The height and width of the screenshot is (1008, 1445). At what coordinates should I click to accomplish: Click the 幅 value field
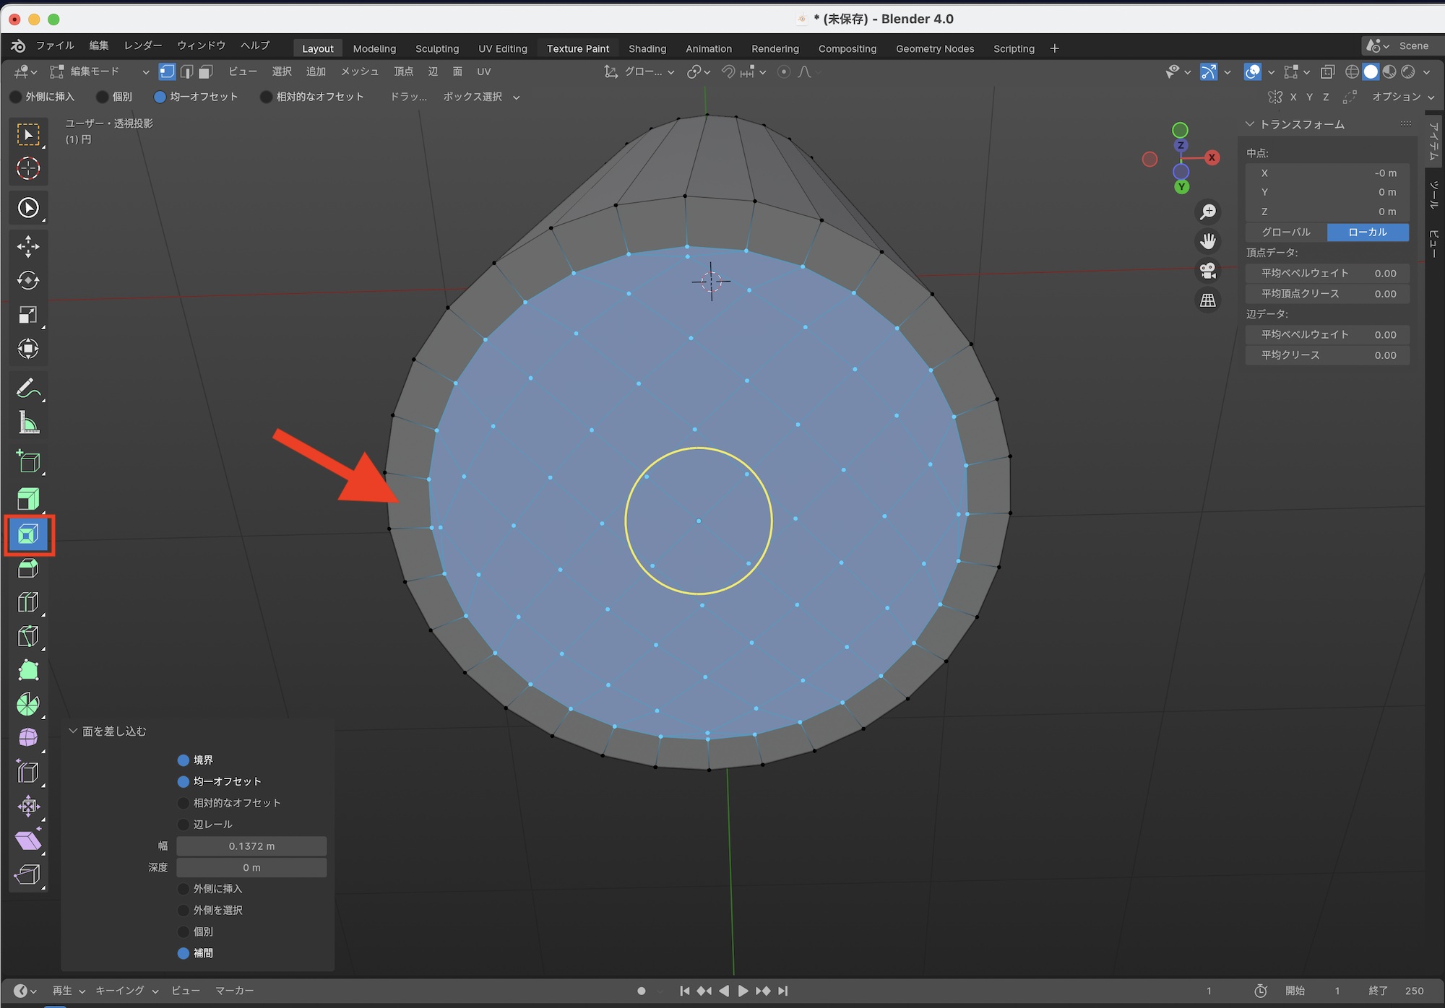(251, 846)
